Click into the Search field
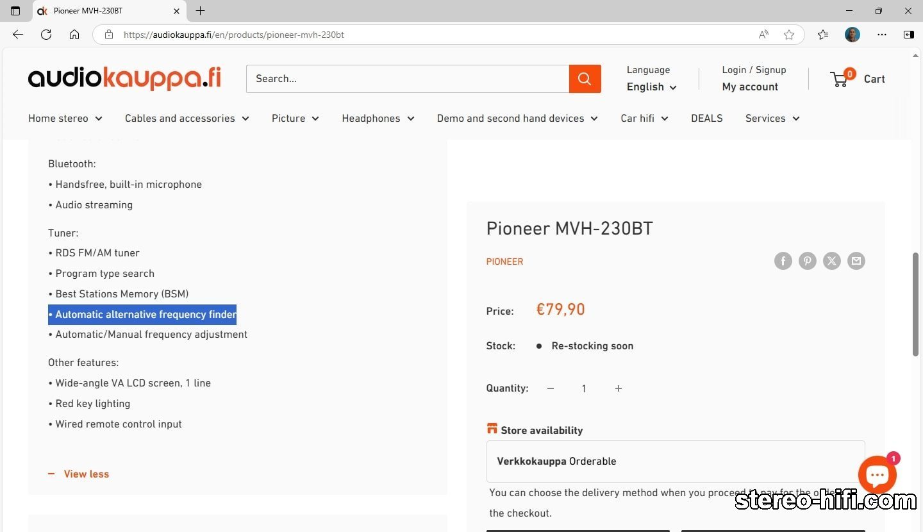 (x=408, y=79)
